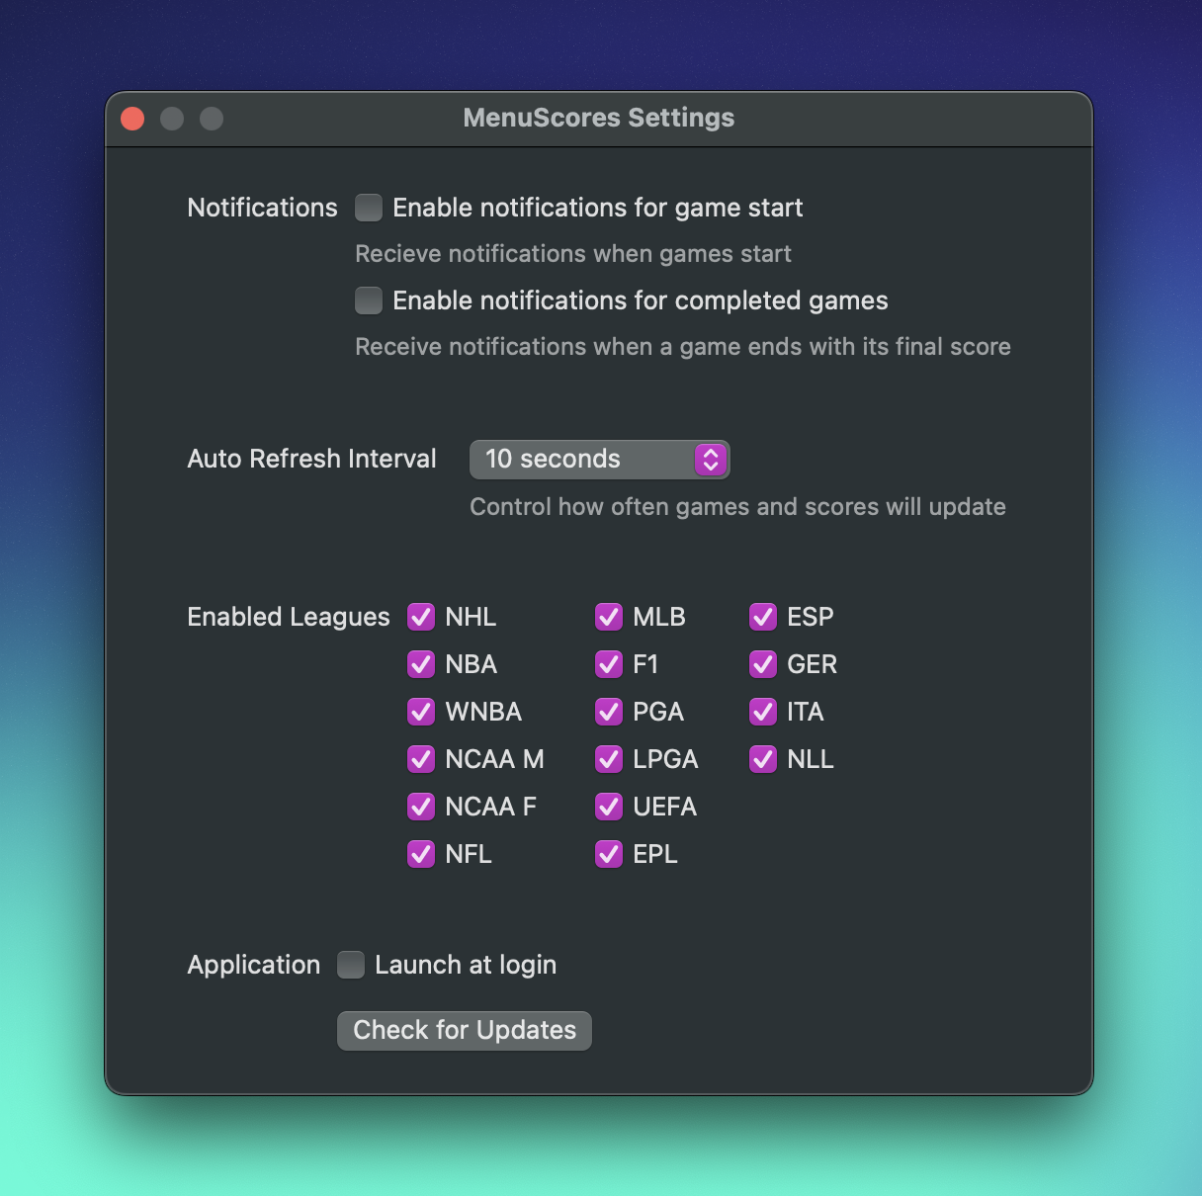
Task: Uncheck the EPL league
Action: pyautogui.click(x=609, y=854)
